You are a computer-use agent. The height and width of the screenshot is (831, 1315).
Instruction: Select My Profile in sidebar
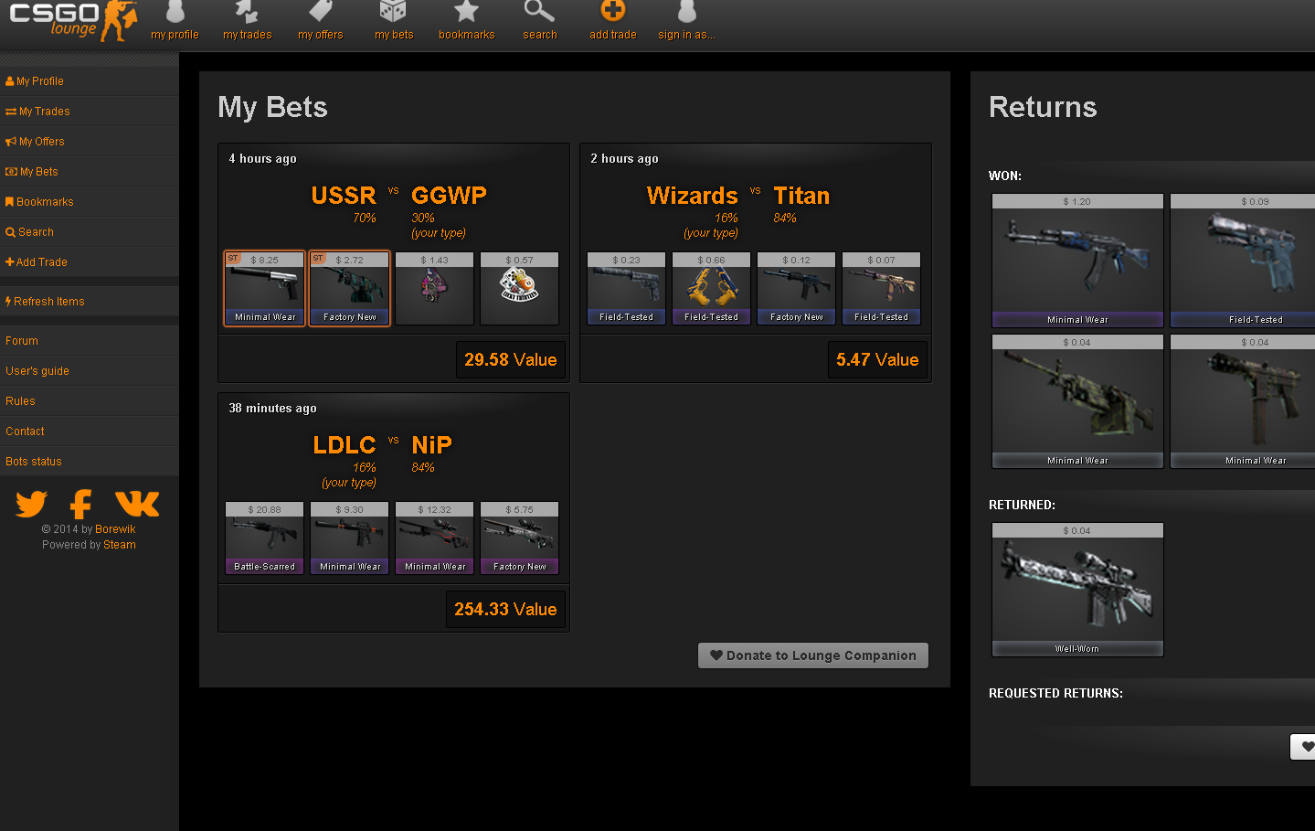[90, 81]
